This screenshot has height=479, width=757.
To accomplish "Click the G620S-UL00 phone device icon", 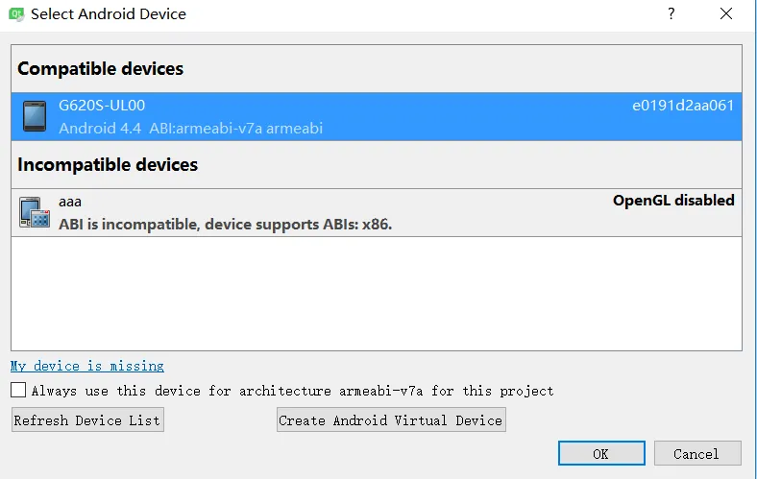I will [x=35, y=116].
